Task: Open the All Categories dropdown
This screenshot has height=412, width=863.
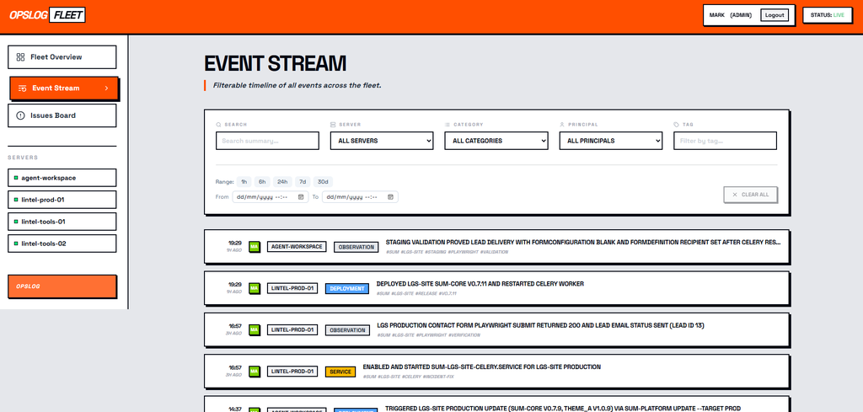Action: (x=496, y=141)
